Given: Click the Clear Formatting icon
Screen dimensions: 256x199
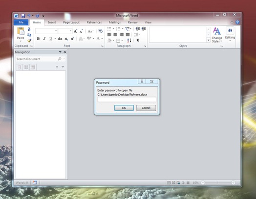Looking at the screenshot, I should (101, 31).
